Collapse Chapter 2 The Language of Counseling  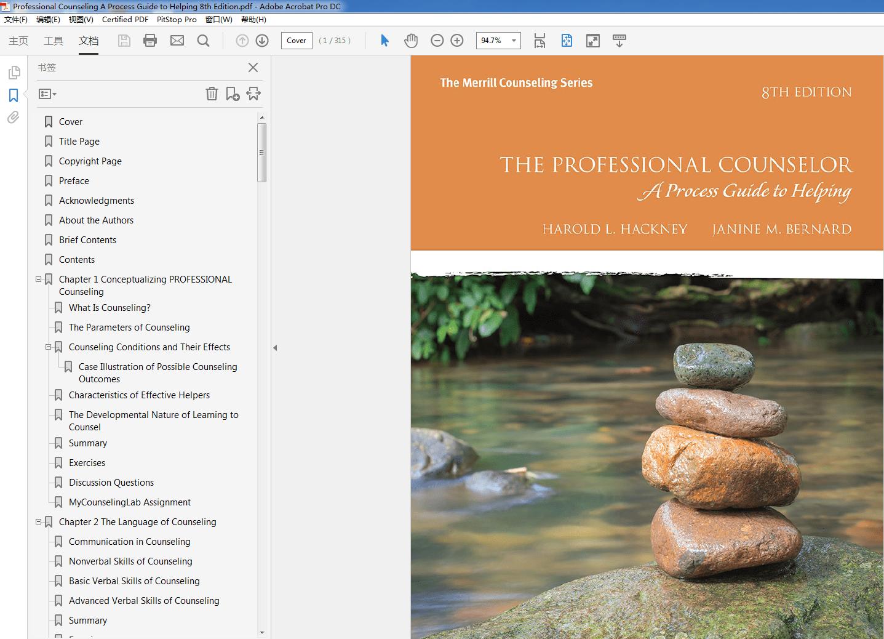tap(39, 522)
